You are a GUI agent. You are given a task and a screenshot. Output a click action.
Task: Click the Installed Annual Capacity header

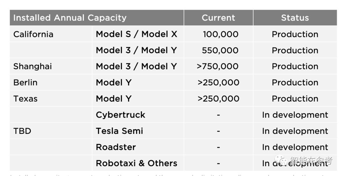click(70, 18)
